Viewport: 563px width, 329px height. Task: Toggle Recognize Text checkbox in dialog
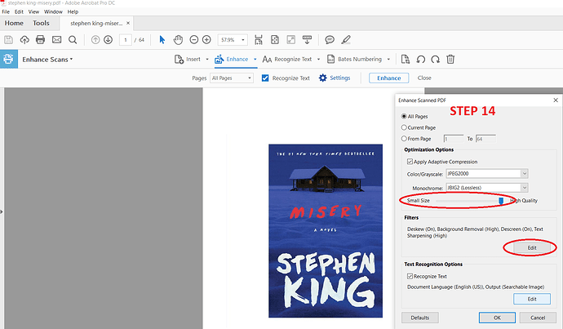click(410, 278)
